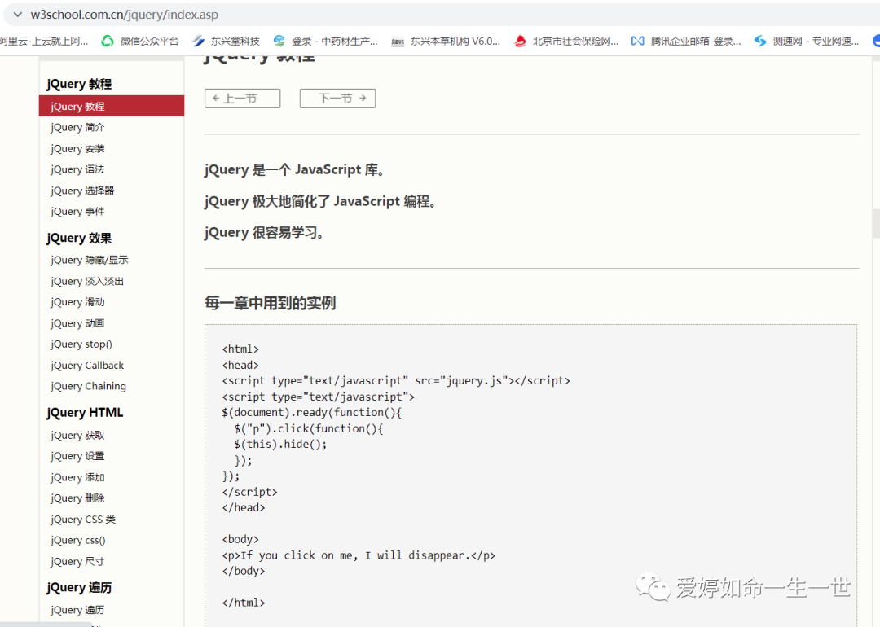Visit the jQuery Chaining page
This screenshot has height=627, width=880.
coord(88,386)
